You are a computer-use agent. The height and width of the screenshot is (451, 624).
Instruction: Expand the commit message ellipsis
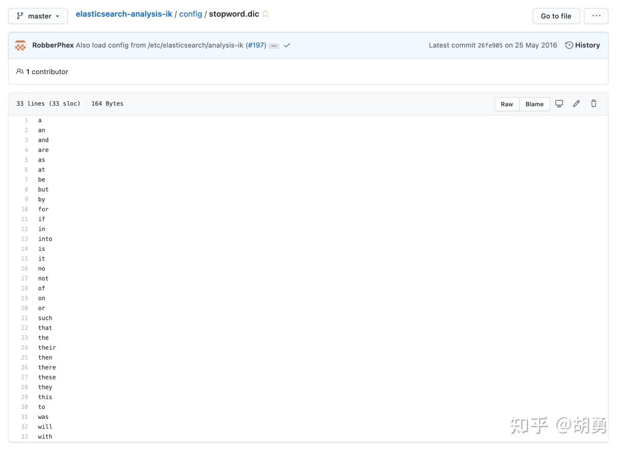(274, 45)
